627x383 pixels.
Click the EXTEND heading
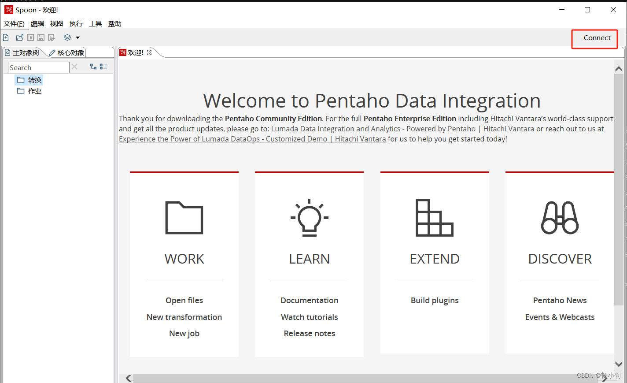435,259
